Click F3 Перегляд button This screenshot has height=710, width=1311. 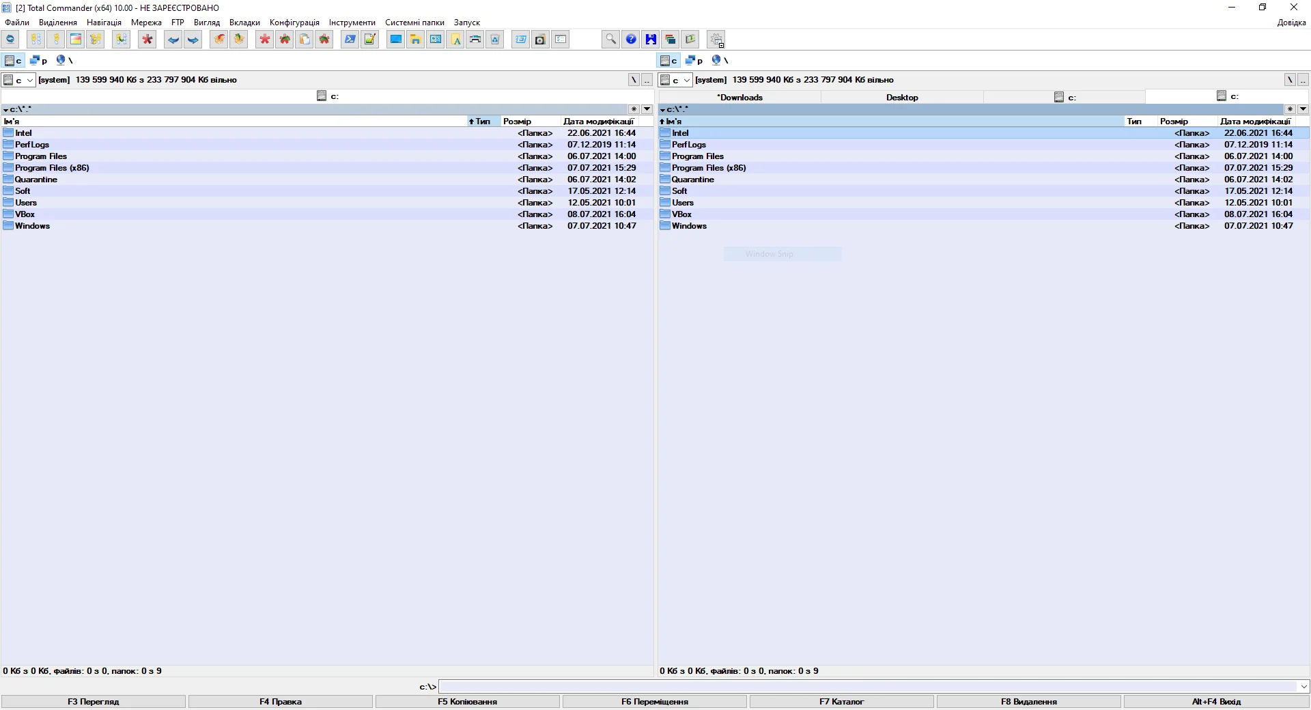pyautogui.click(x=94, y=702)
